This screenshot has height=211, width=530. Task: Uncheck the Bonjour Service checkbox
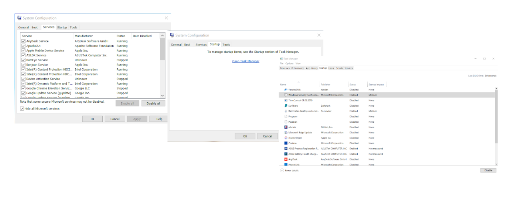coord(24,65)
